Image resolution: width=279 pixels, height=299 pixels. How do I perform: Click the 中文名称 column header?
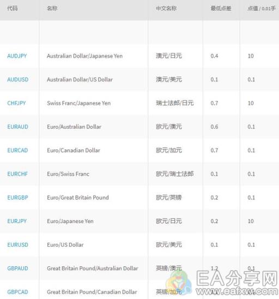tap(166, 8)
